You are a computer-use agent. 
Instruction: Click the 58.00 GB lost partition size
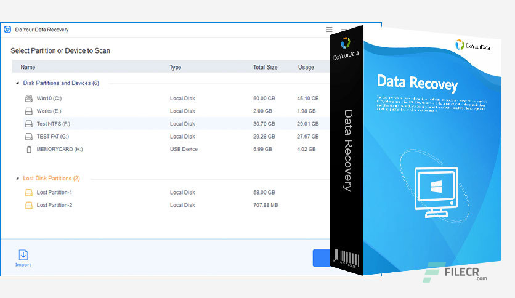tap(264, 192)
